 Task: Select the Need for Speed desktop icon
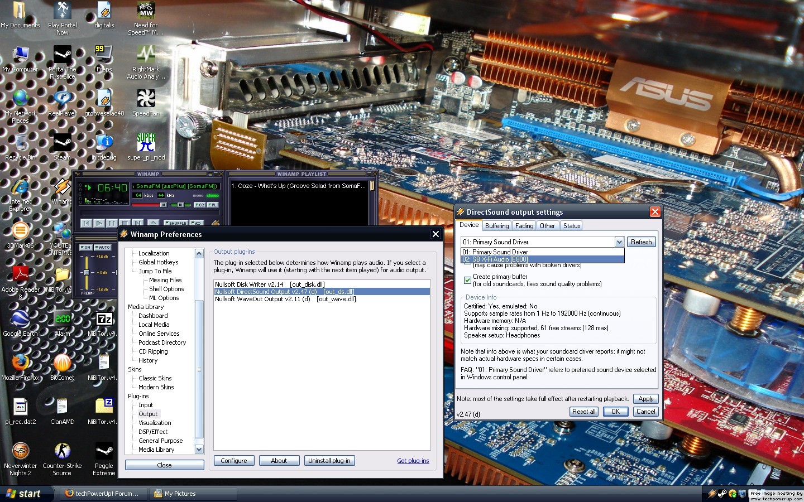coord(146,18)
